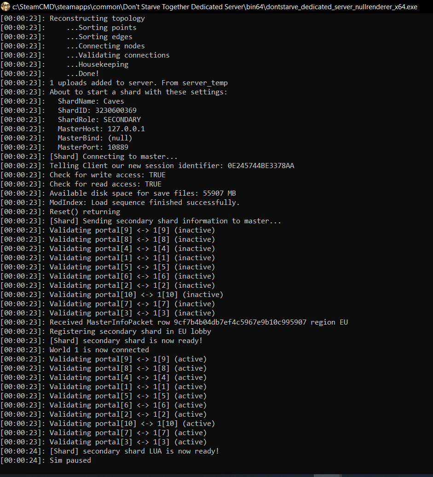
Task: Click the "1 uploads added to server" line
Action: click(139, 83)
